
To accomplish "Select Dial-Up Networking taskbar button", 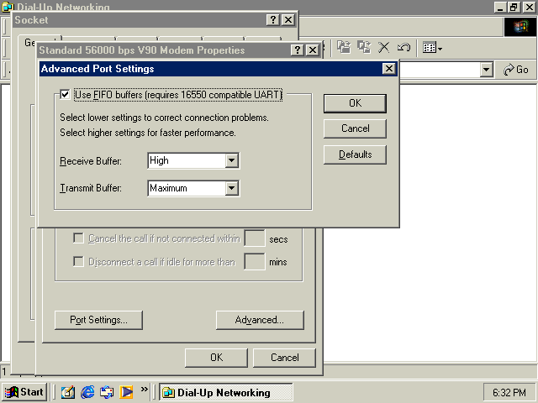I will click(x=226, y=392).
